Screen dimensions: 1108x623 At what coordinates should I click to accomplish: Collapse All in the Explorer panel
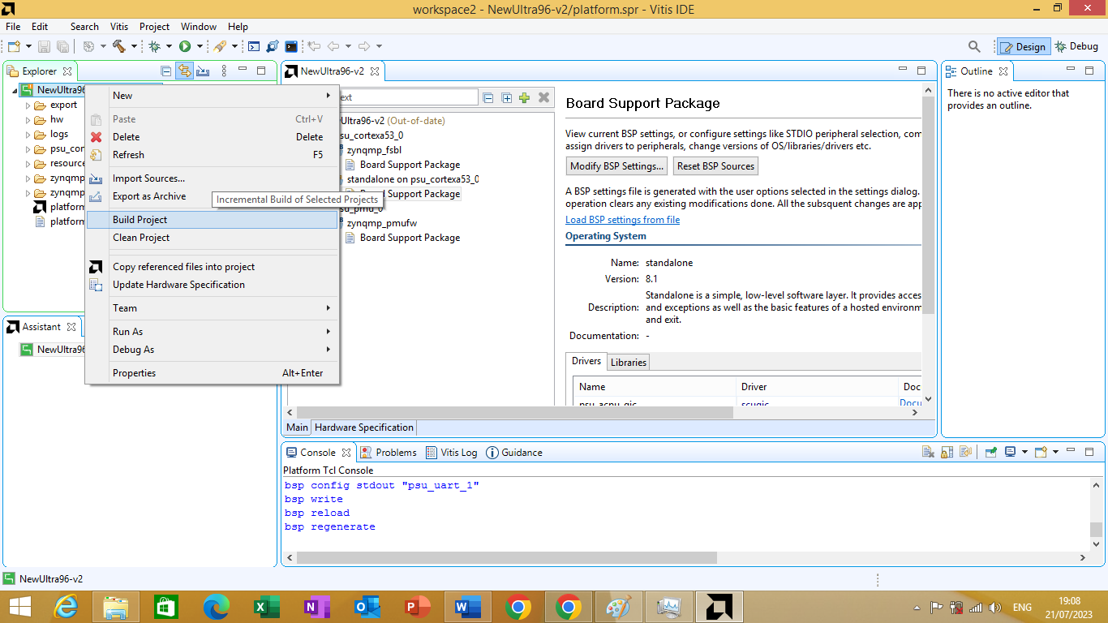pos(166,71)
